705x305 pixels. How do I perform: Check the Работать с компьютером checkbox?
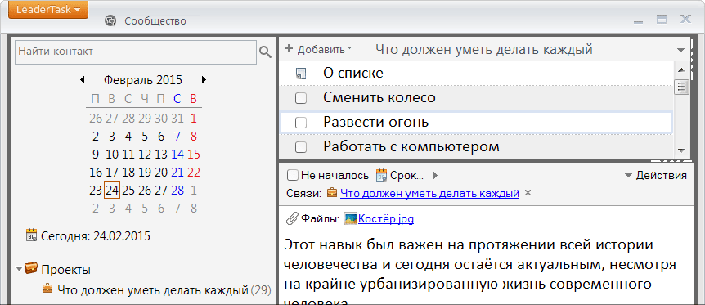[301, 146]
